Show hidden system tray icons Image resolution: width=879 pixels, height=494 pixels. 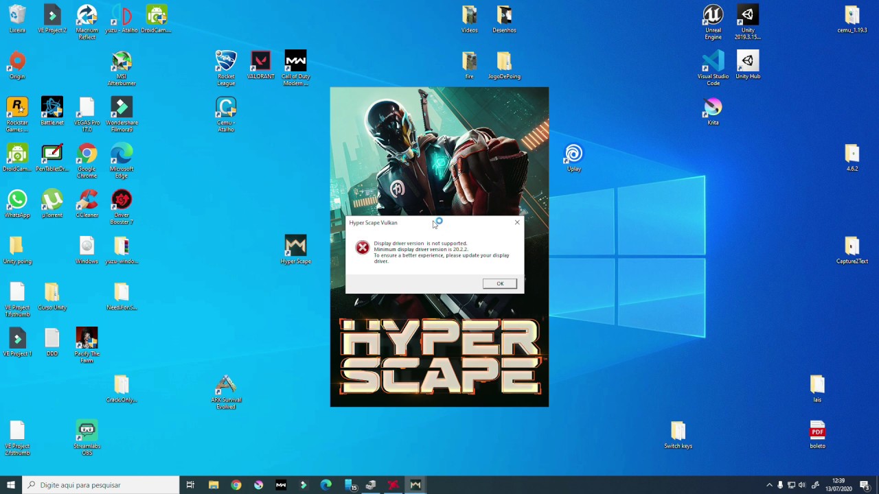tap(769, 485)
